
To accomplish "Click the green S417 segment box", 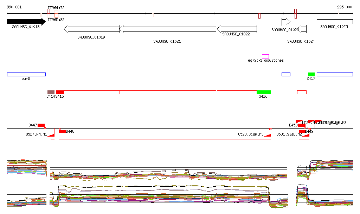I will [x=311, y=74].
